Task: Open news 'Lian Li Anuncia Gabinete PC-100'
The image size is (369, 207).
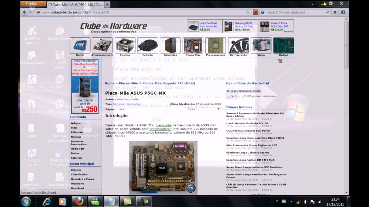Action: pos(247,123)
